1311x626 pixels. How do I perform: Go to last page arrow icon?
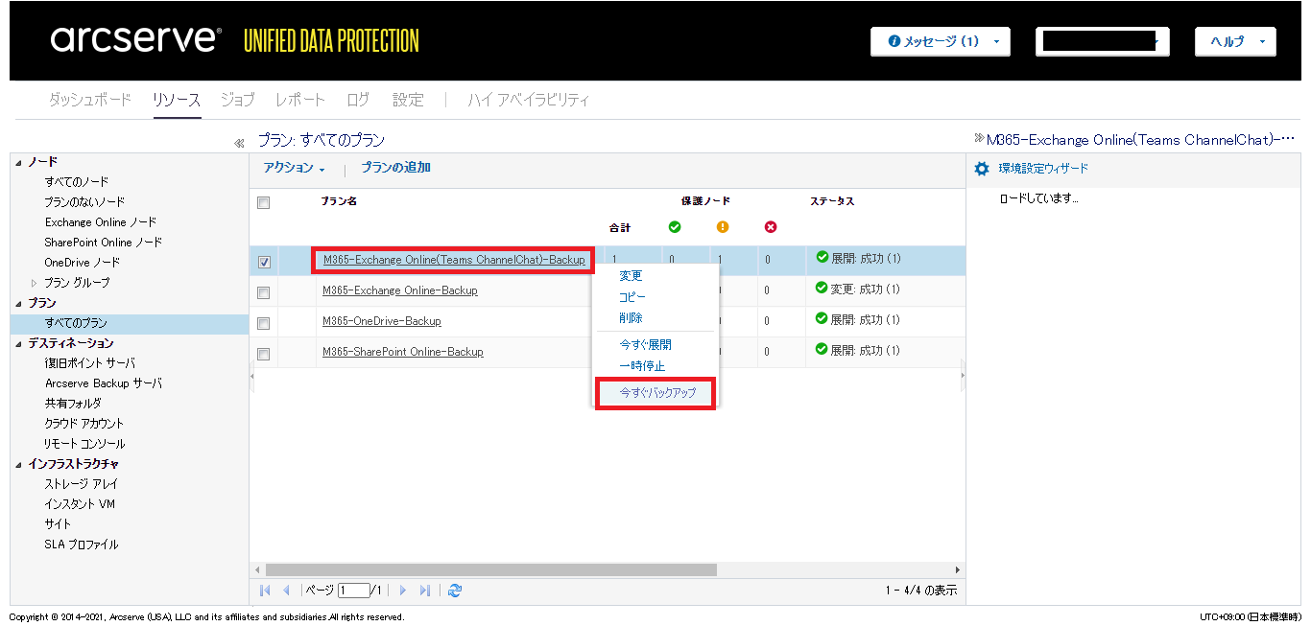[x=424, y=591]
